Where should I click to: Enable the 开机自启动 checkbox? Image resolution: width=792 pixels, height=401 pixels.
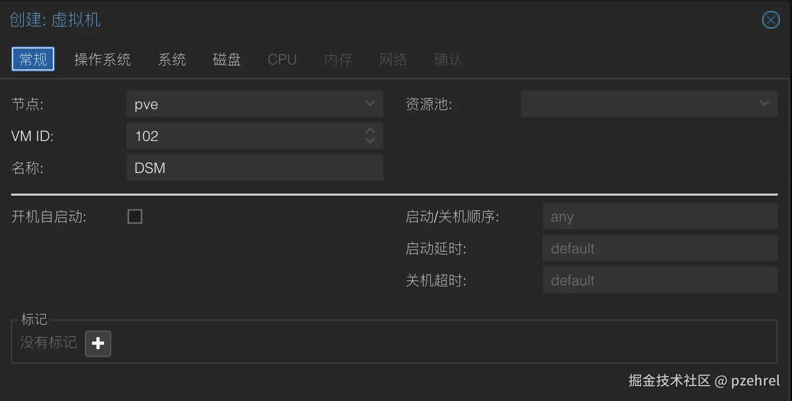click(x=134, y=216)
